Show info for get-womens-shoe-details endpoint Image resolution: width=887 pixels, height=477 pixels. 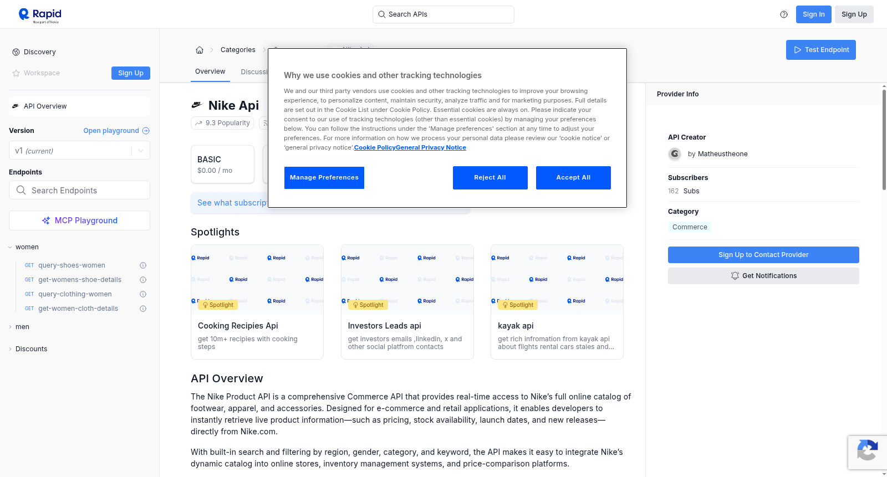[143, 280]
